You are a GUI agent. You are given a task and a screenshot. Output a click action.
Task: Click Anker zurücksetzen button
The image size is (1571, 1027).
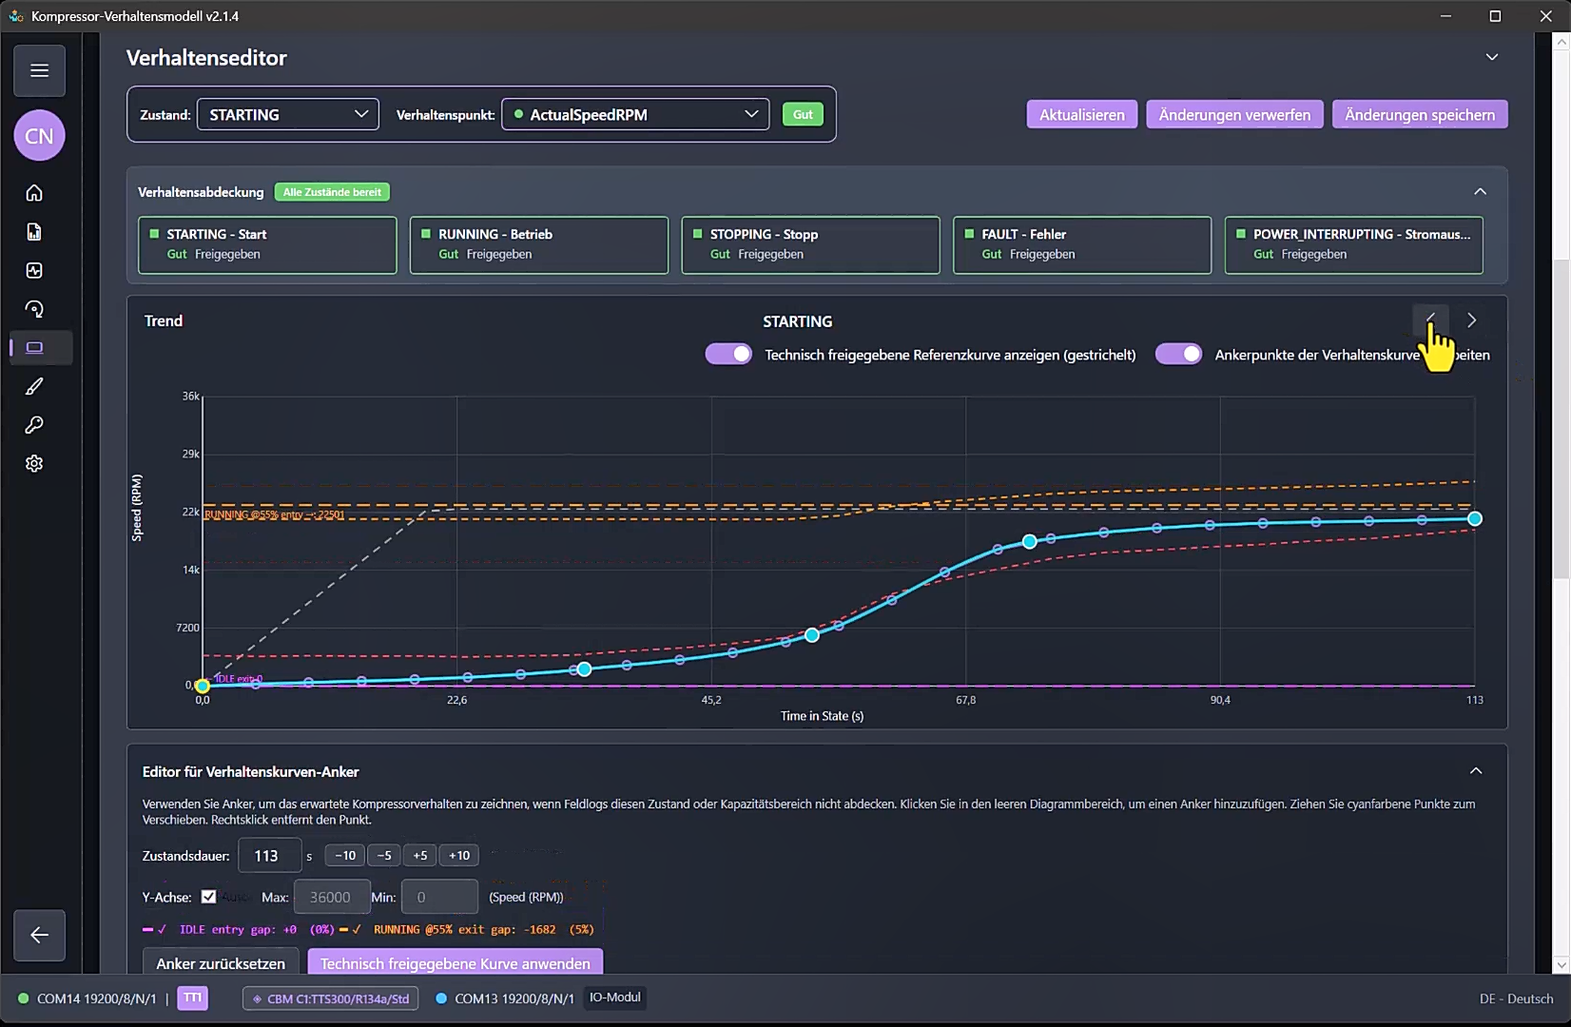221,962
